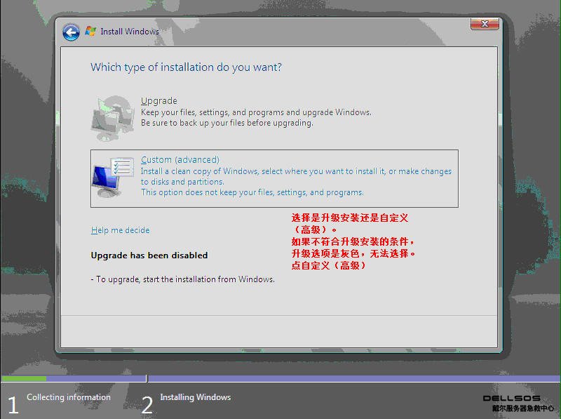Click "Keep your files, settings, and programs" description
The width and height of the screenshot is (561, 419).
click(x=256, y=112)
